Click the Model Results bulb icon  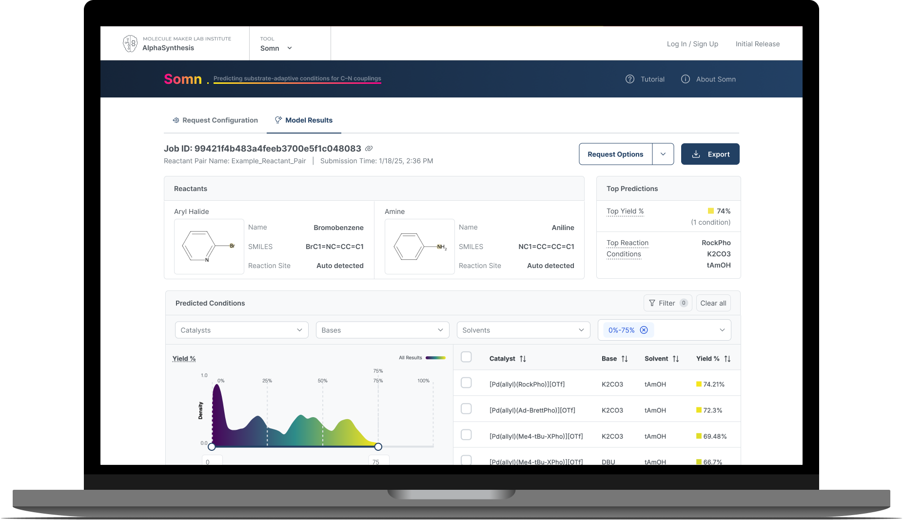(x=278, y=120)
